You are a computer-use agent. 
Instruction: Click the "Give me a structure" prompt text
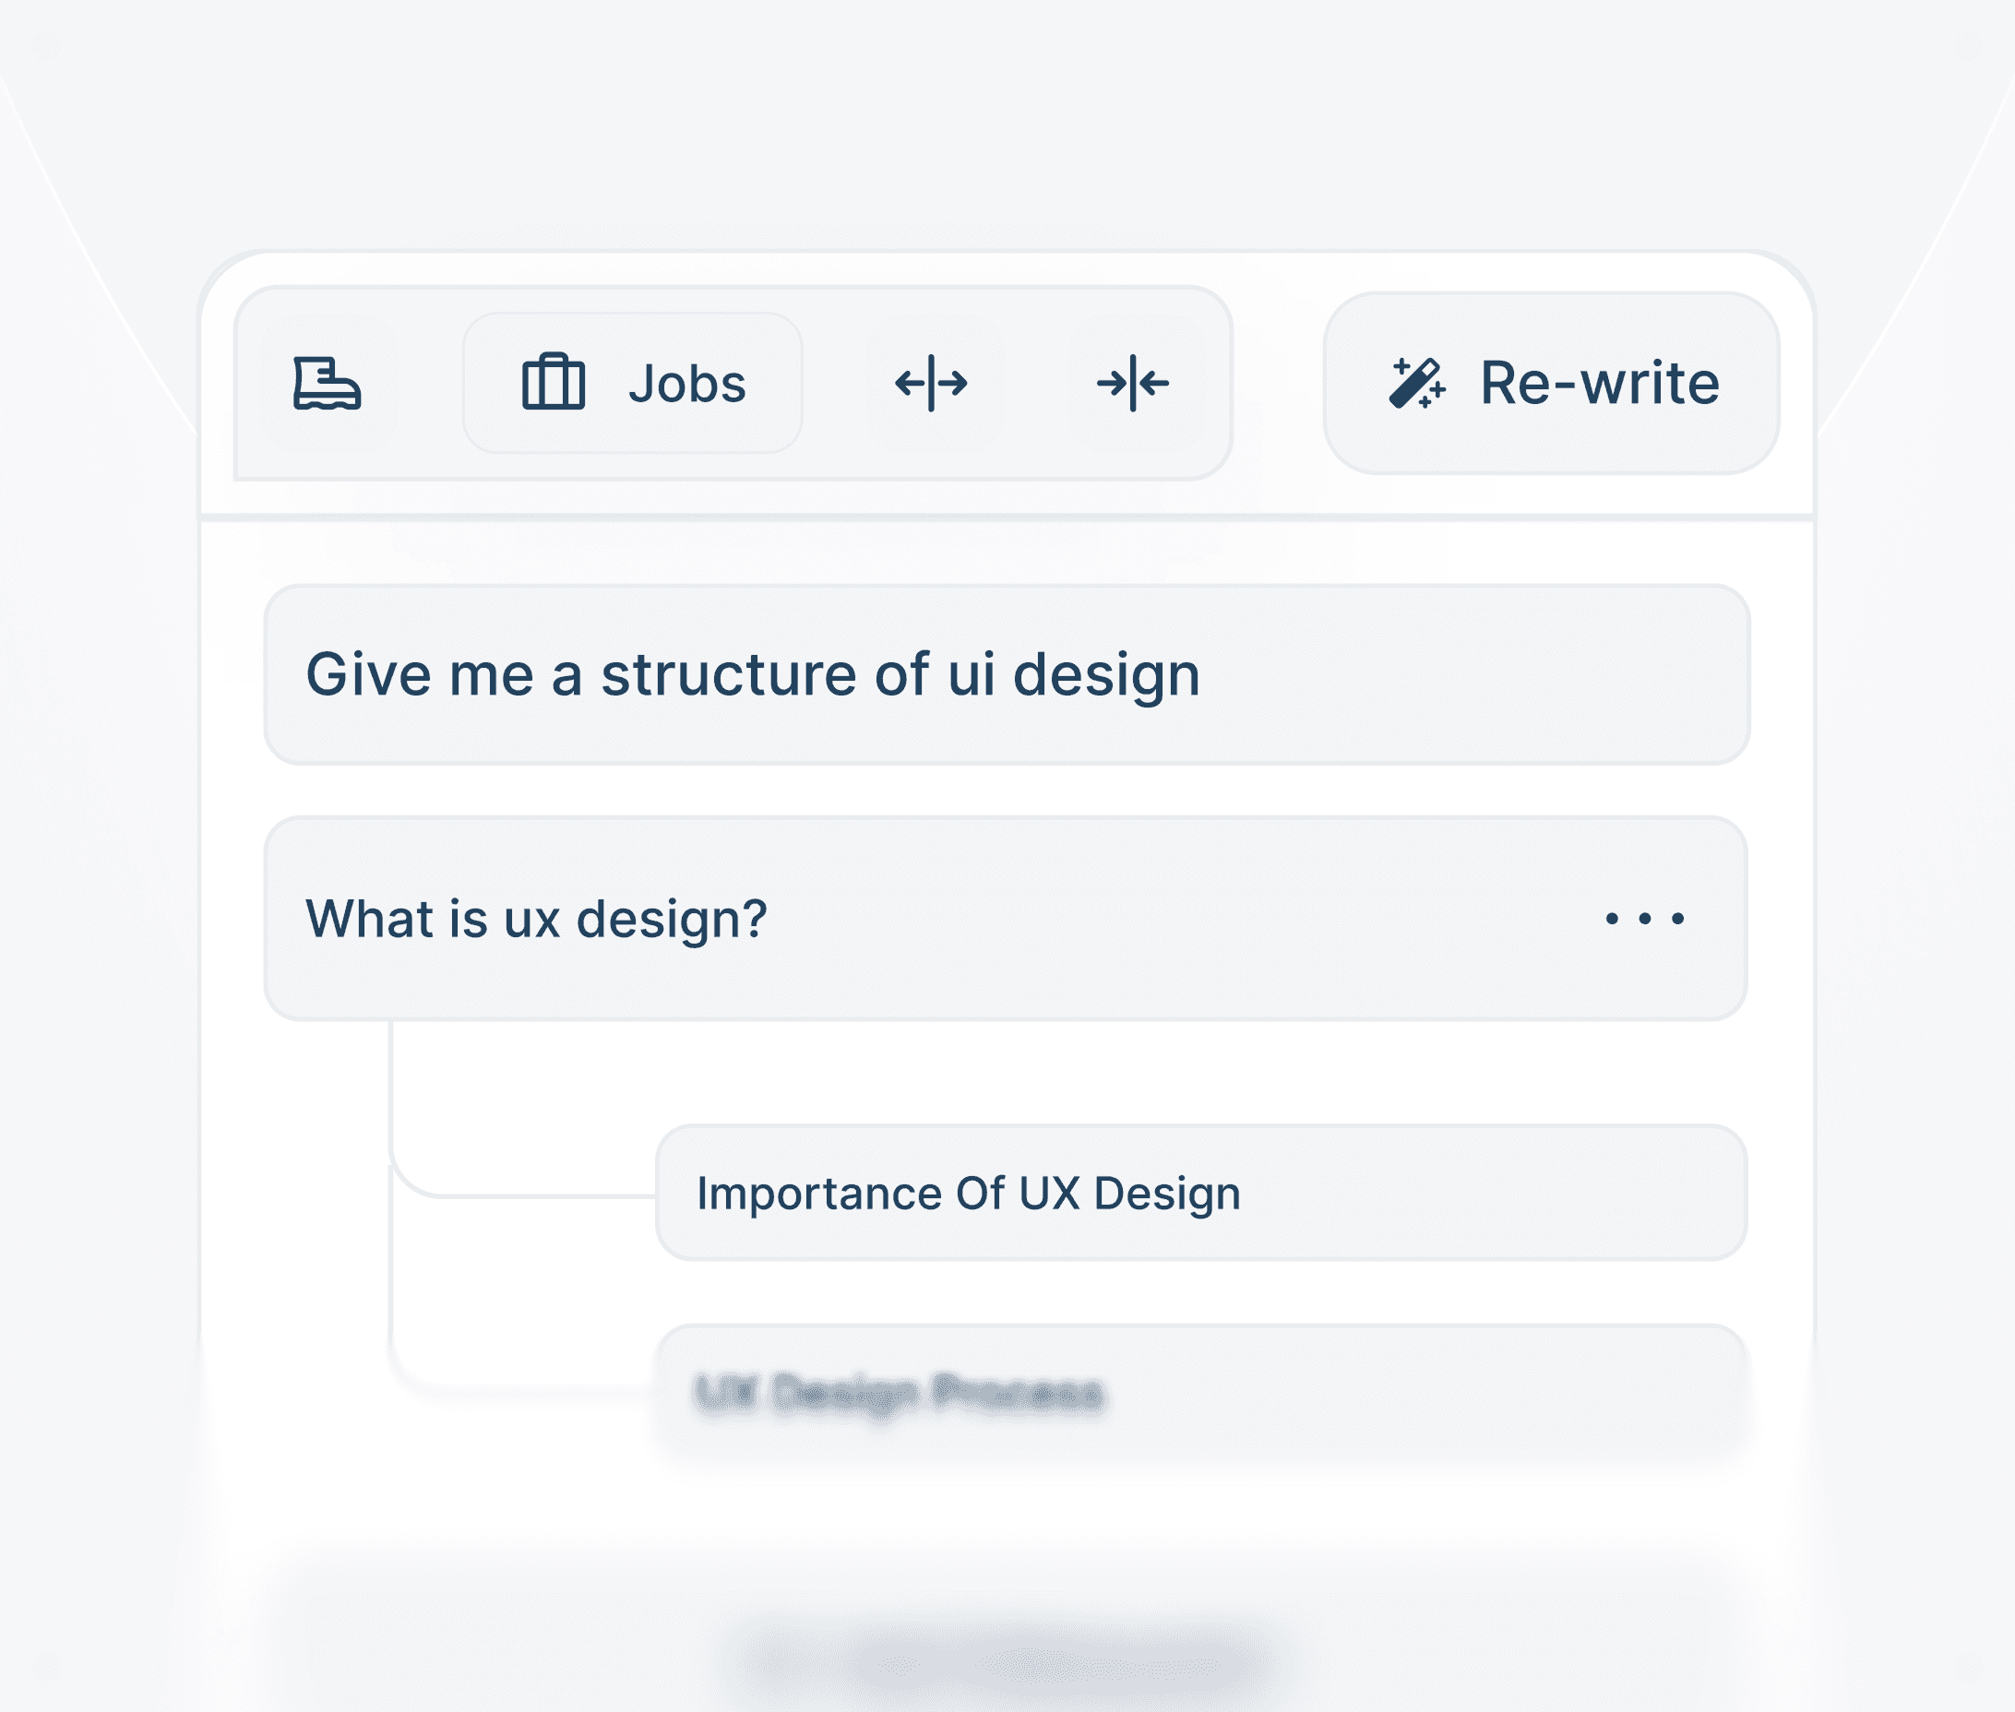point(752,675)
